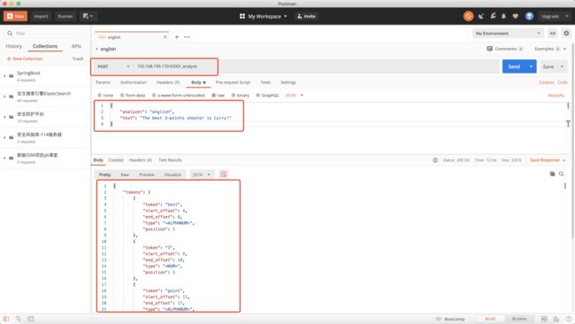Open the response JSON format dropdown
The height and width of the screenshot is (324, 575).
point(202,174)
